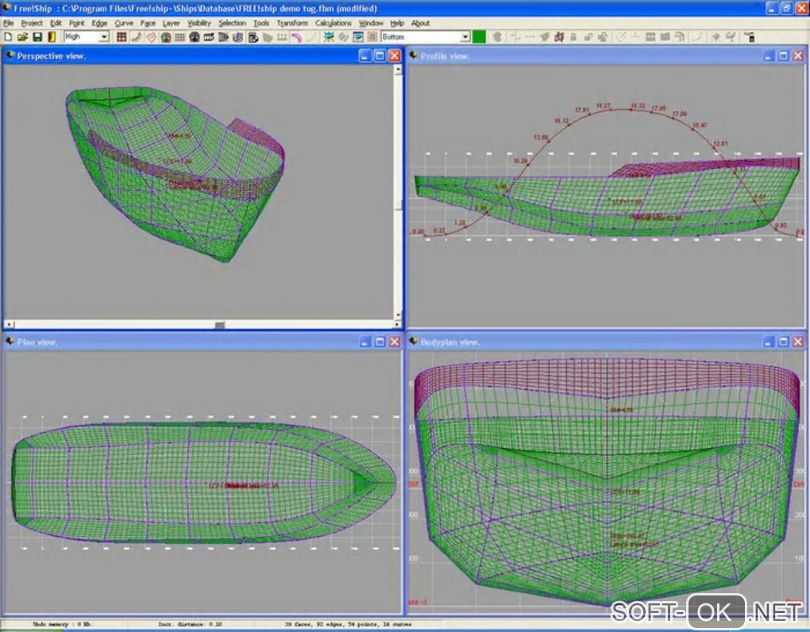This screenshot has height=632, width=810.
Task: Open the Transform menu
Action: (292, 23)
